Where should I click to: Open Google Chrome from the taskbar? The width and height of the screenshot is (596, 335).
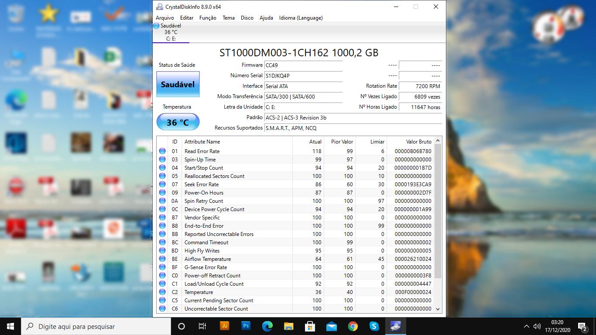353,326
